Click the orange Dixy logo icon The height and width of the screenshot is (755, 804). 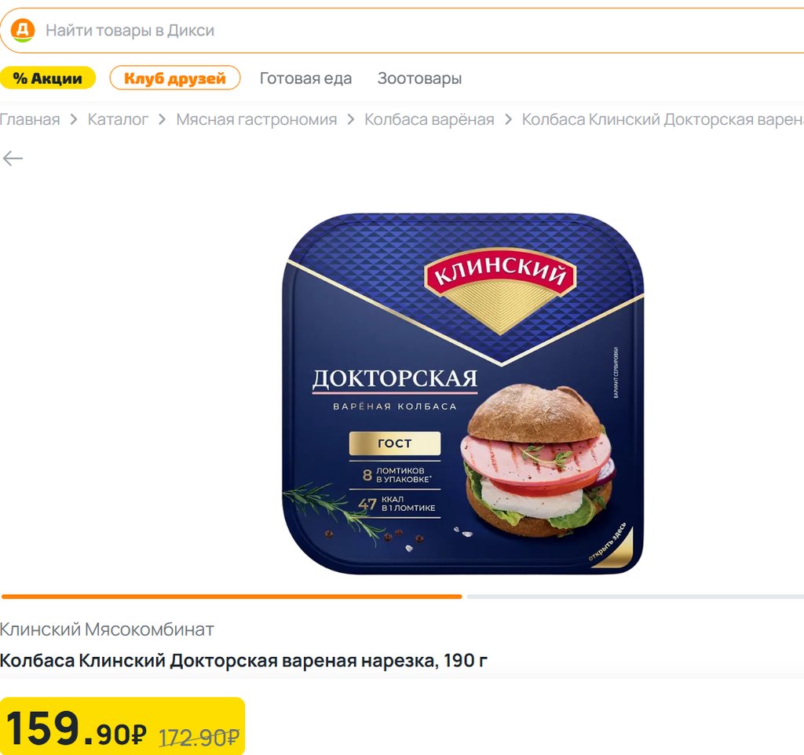tap(23, 31)
